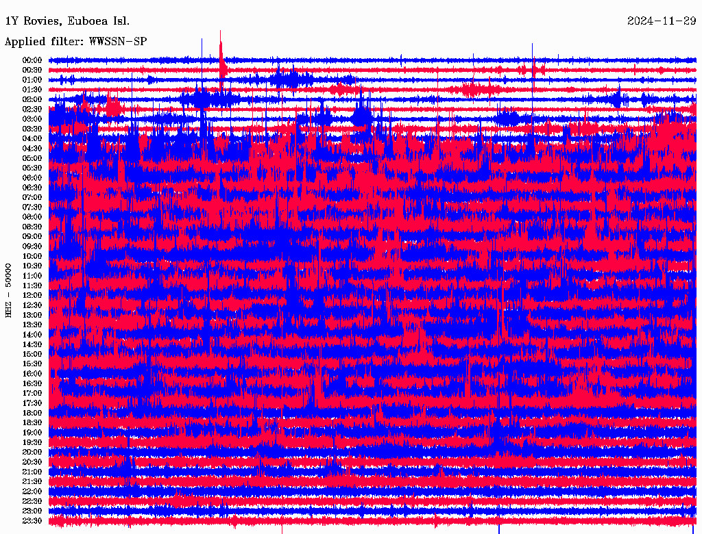Select the 02:30 time label
This screenshot has width=702, height=534.
[32, 109]
